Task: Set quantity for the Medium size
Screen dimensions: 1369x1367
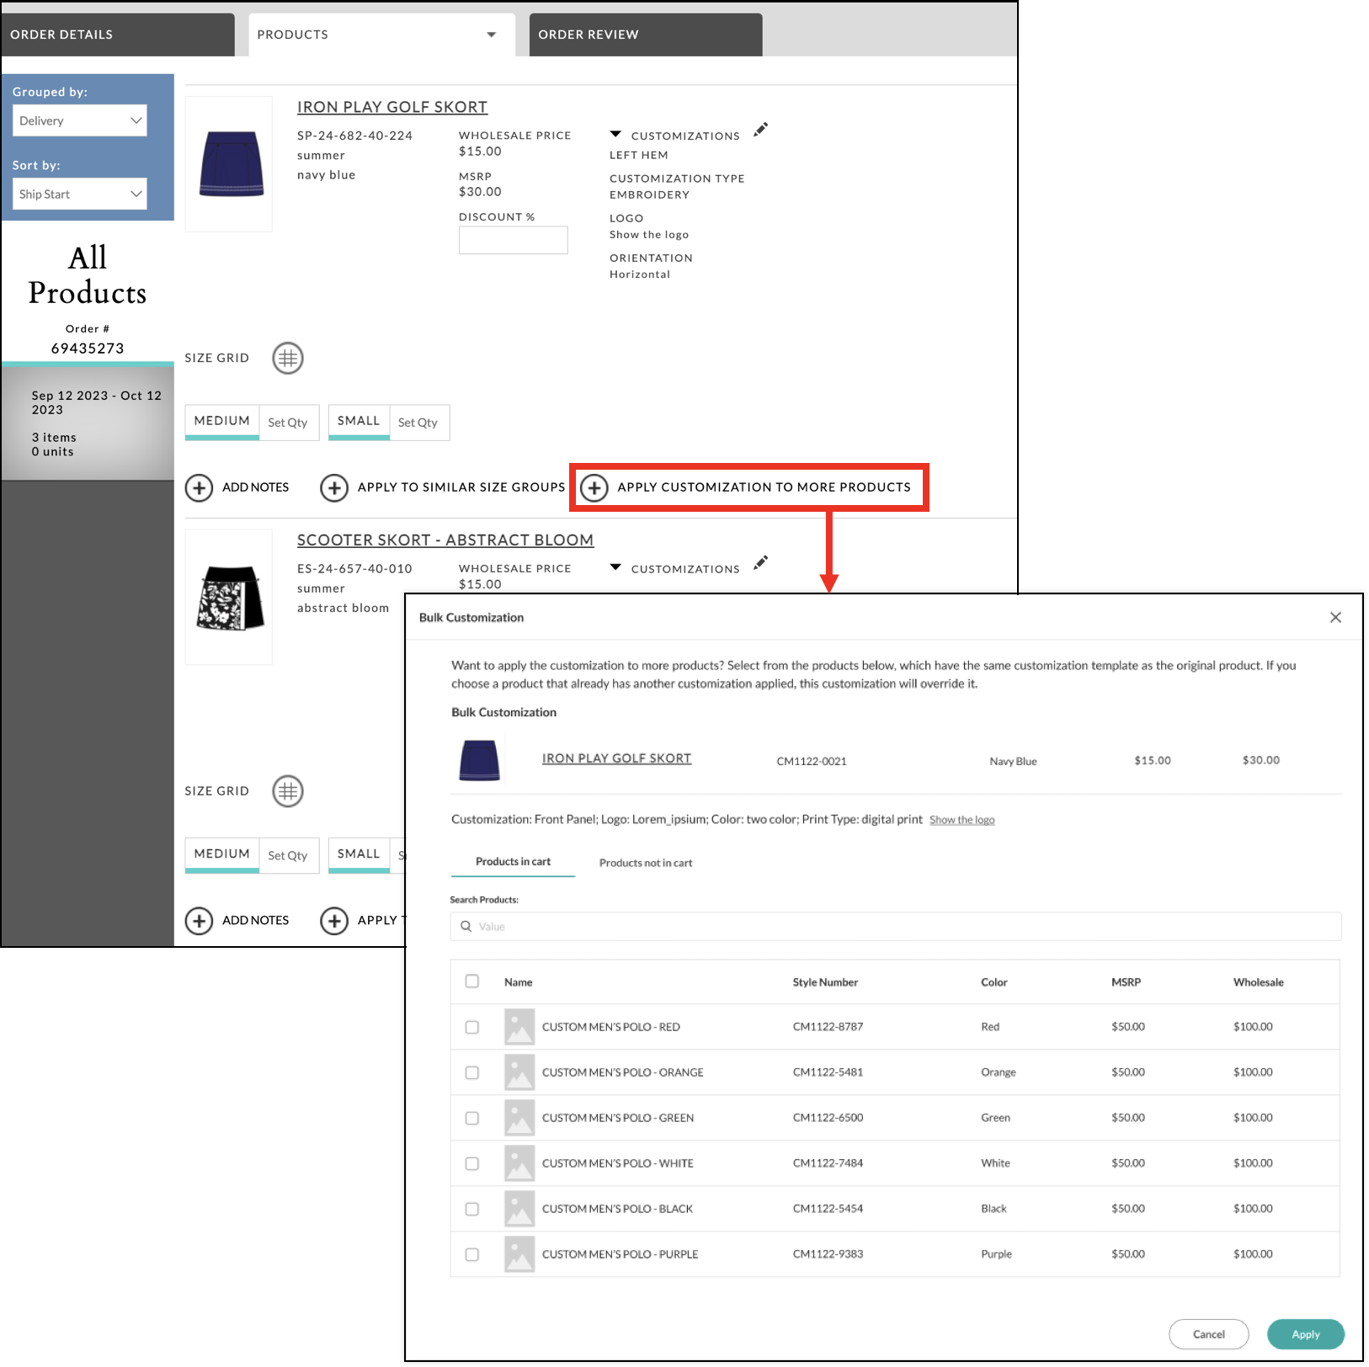Action: coord(289,422)
